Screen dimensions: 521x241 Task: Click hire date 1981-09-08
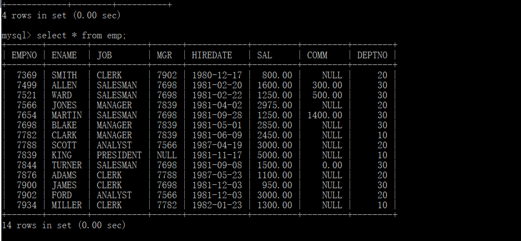(217, 165)
